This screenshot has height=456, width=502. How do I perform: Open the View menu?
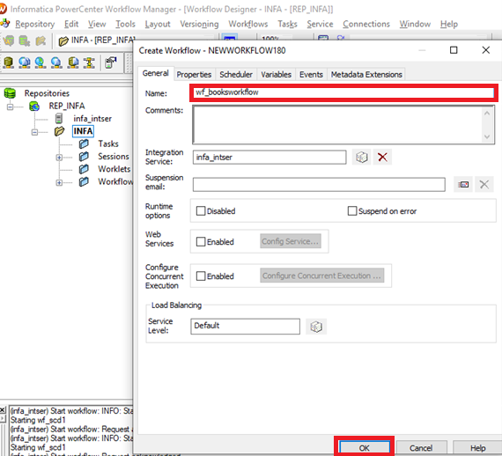click(x=97, y=24)
